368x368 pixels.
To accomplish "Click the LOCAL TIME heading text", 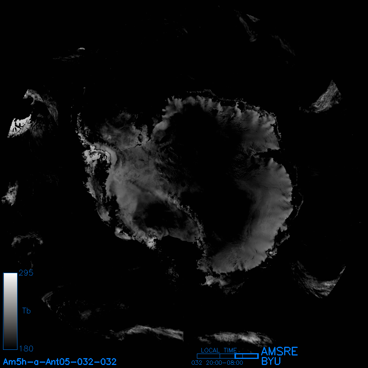I will click(219, 350).
